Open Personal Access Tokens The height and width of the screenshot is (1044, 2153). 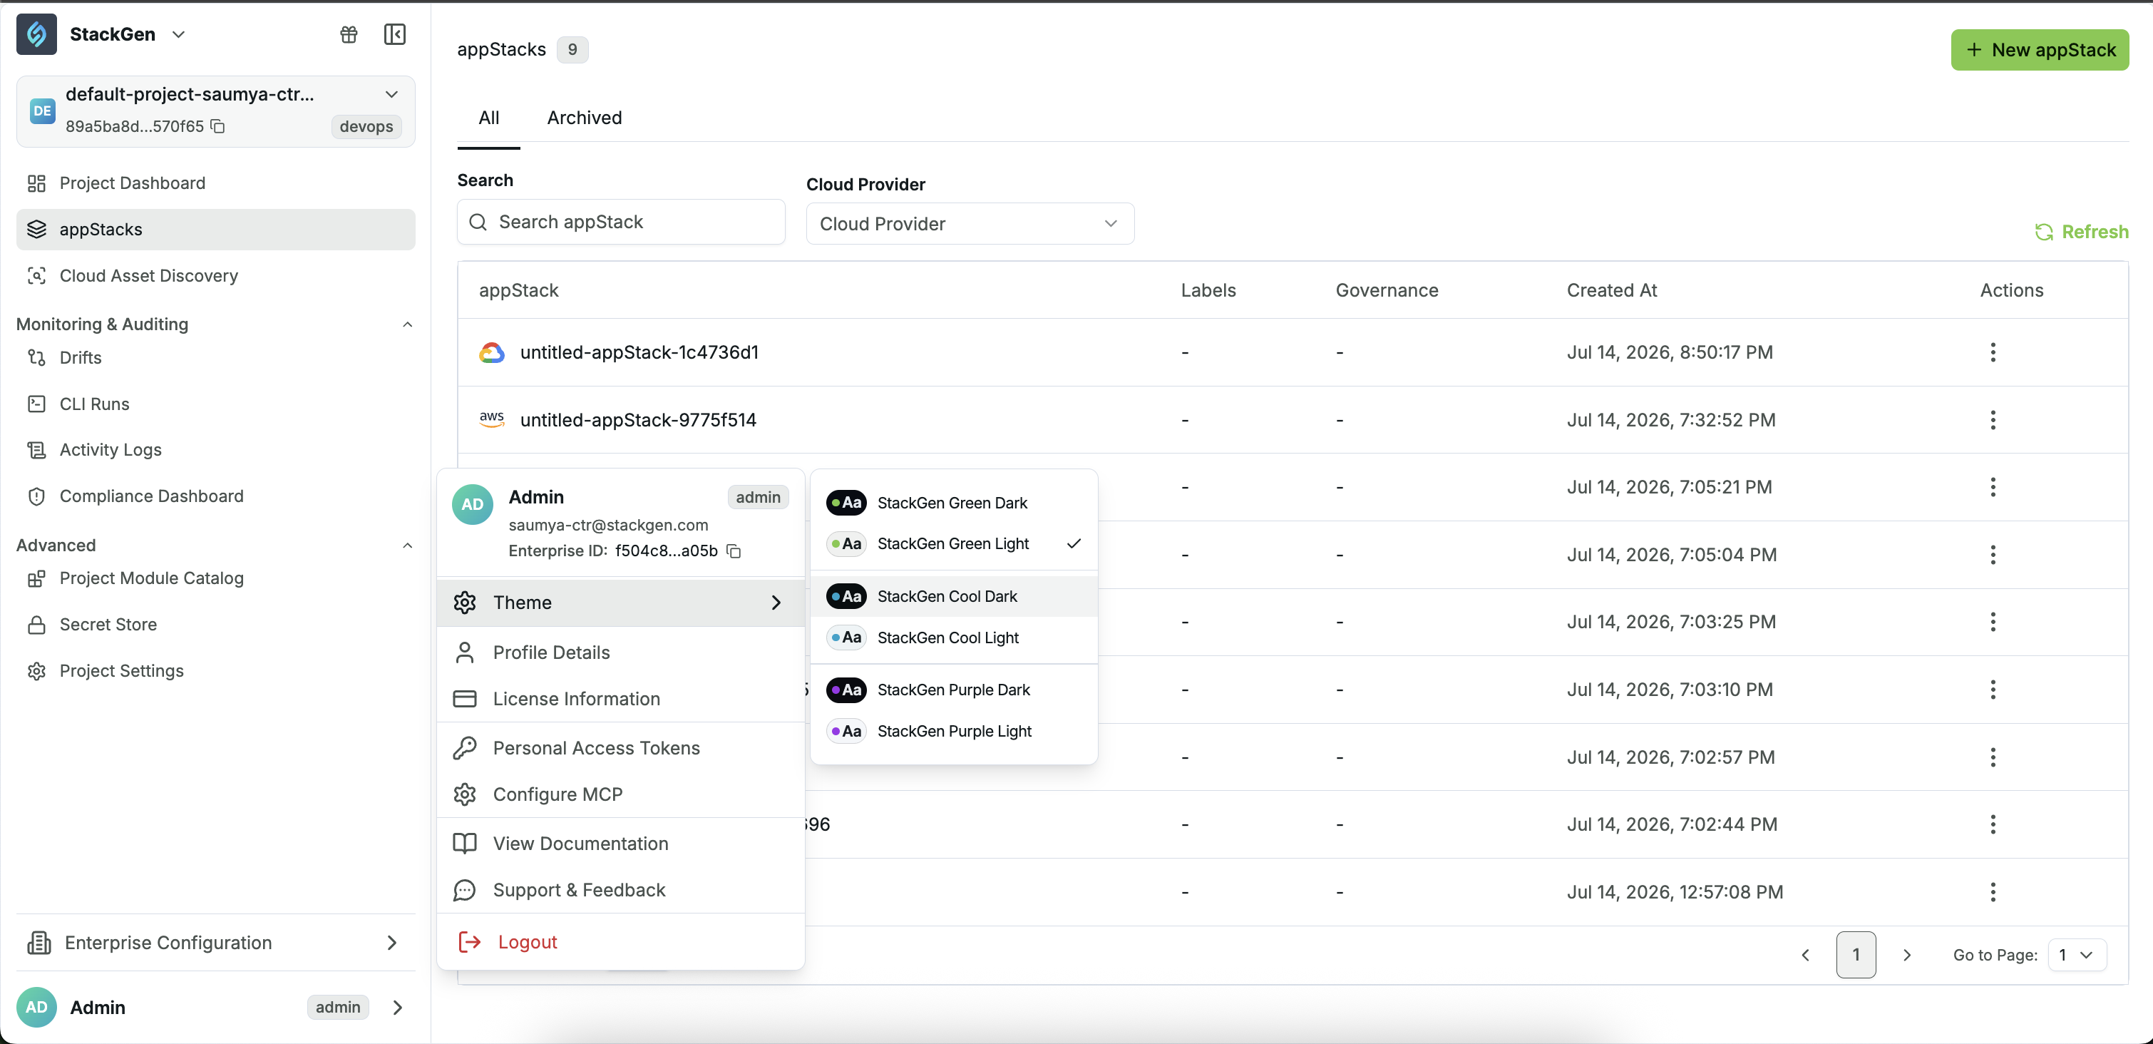pyautogui.click(x=620, y=748)
